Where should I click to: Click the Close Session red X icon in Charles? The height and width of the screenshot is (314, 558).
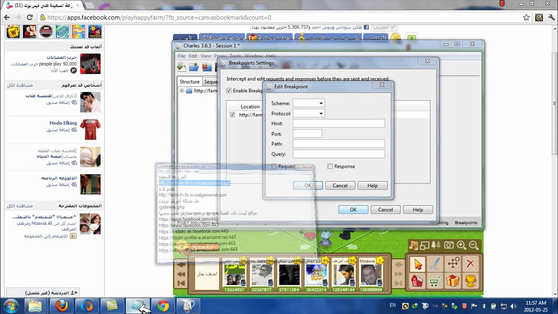coord(207,67)
